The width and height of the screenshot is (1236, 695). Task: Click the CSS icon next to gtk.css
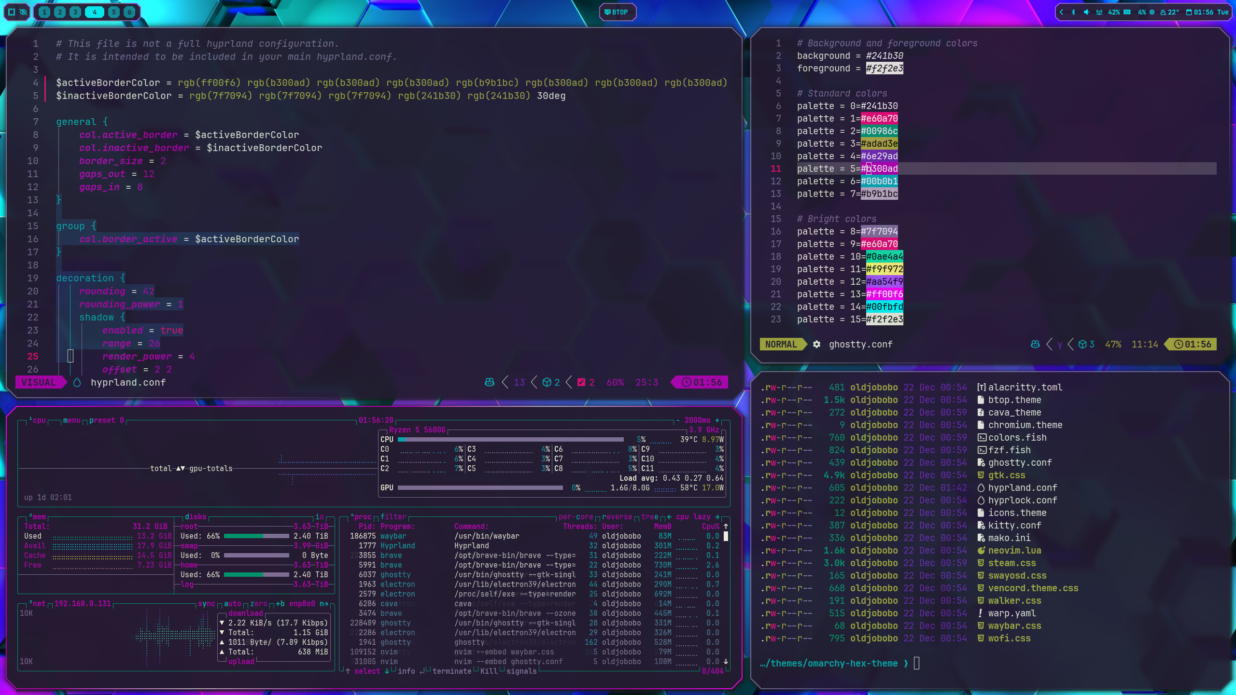(x=981, y=475)
